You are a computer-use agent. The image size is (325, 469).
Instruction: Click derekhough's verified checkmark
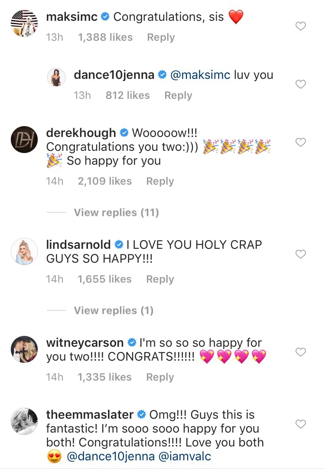tap(125, 133)
